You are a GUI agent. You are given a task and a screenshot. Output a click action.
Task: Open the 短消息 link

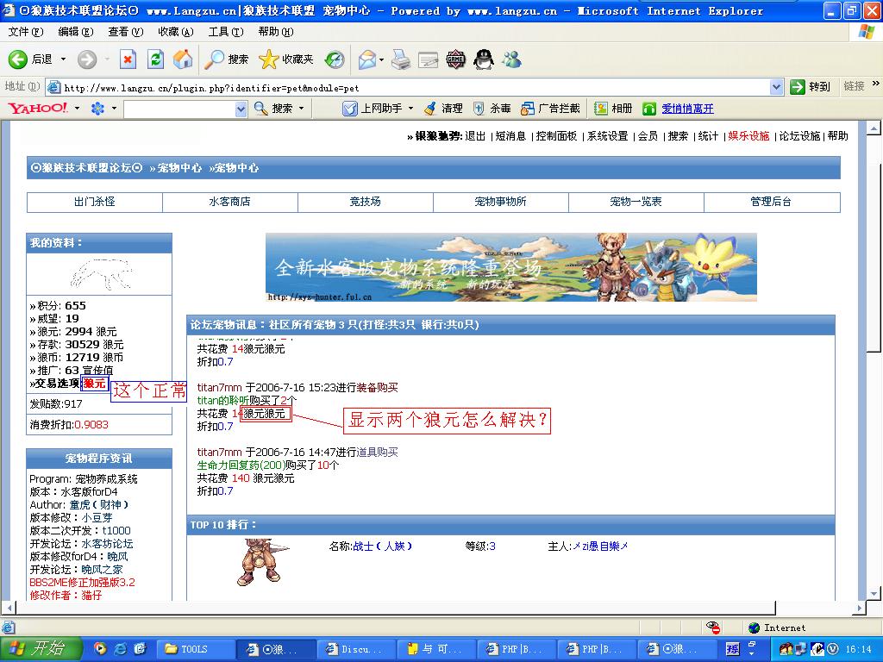(510, 135)
